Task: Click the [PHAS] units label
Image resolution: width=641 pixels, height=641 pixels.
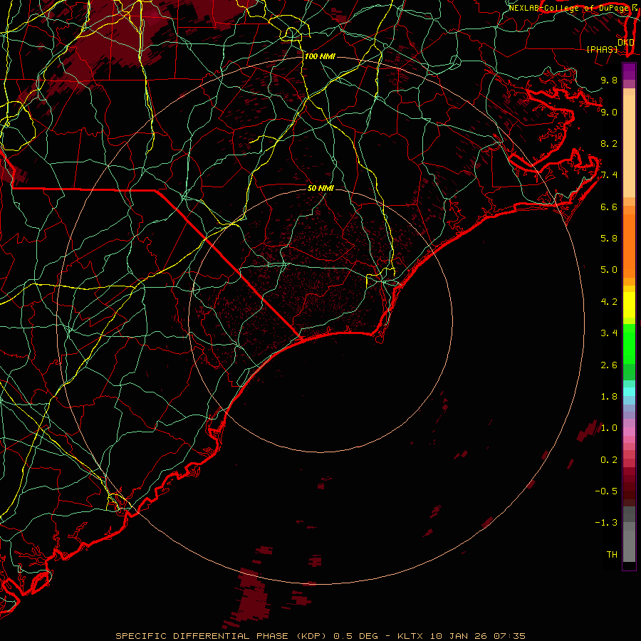Action: click(x=602, y=49)
